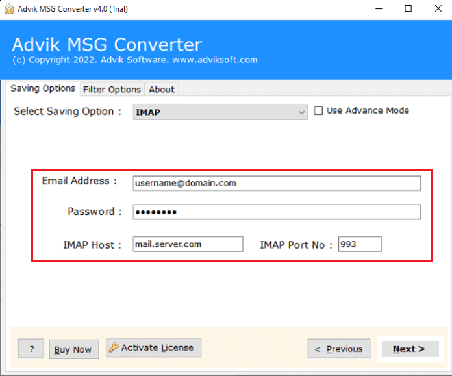Go to the About tab

point(161,89)
